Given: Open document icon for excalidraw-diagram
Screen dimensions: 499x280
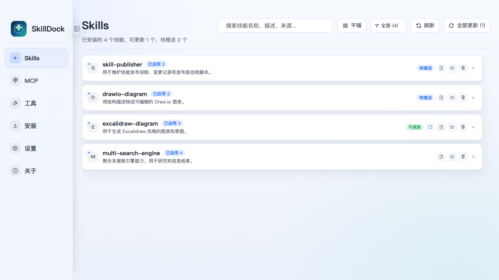Looking at the screenshot, I should click(441, 127).
